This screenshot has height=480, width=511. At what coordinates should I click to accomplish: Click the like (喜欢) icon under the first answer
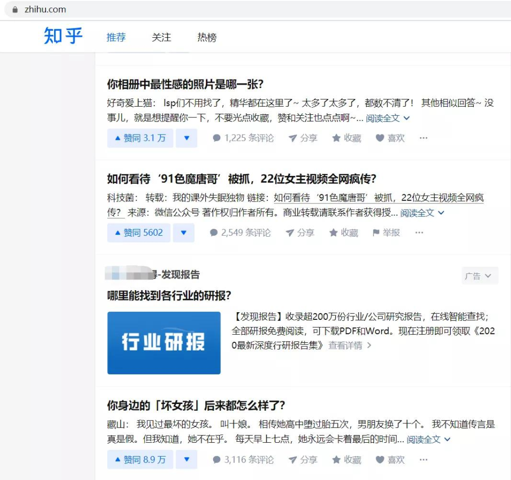click(x=389, y=138)
